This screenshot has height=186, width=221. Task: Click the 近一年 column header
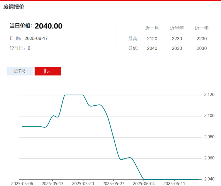pyautogui.click(x=201, y=28)
